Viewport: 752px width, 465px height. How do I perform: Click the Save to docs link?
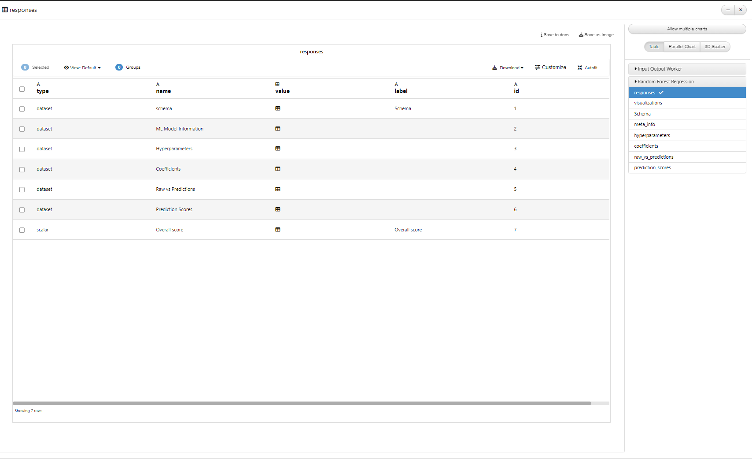click(x=555, y=35)
